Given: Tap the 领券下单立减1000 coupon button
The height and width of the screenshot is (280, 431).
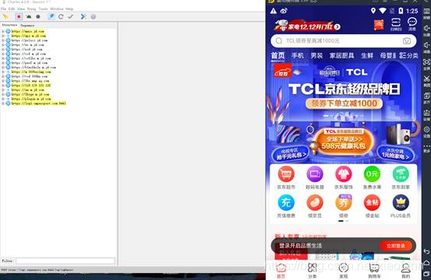Looking at the screenshot, I should coord(344,103).
